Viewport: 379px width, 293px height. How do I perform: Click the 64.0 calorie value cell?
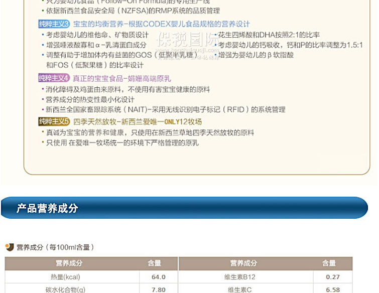pyautogui.click(x=159, y=277)
